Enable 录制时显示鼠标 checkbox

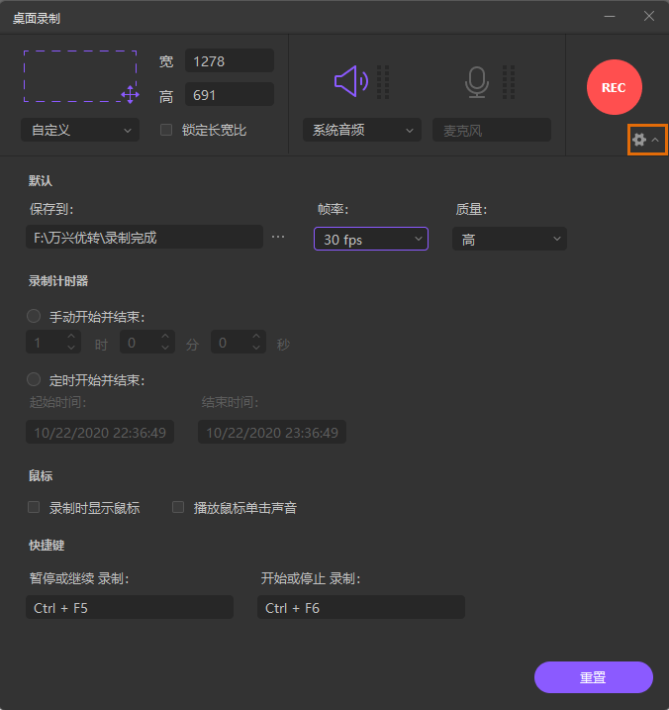pyautogui.click(x=36, y=507)
